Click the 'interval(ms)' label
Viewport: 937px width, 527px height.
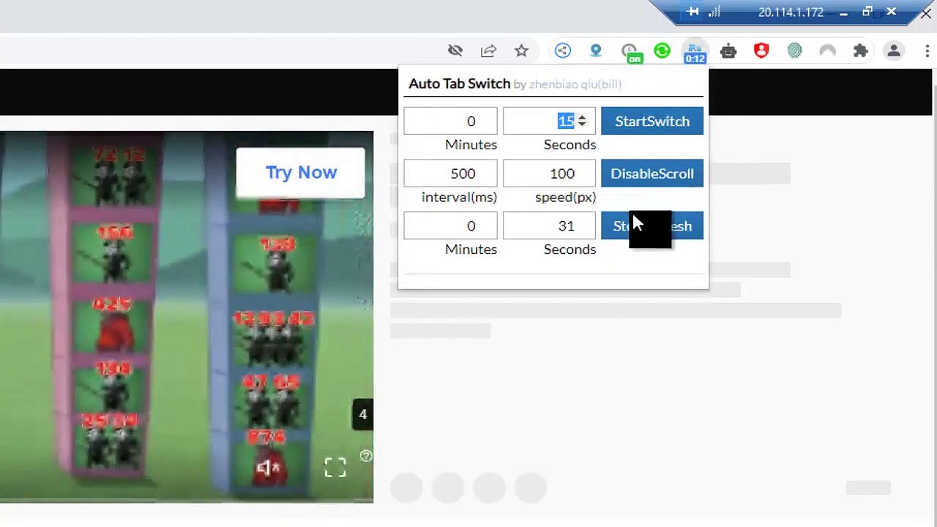pos(459,197)
